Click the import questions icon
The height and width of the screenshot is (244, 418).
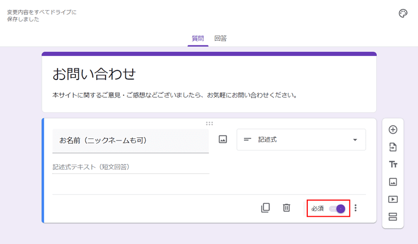point(393,147)
